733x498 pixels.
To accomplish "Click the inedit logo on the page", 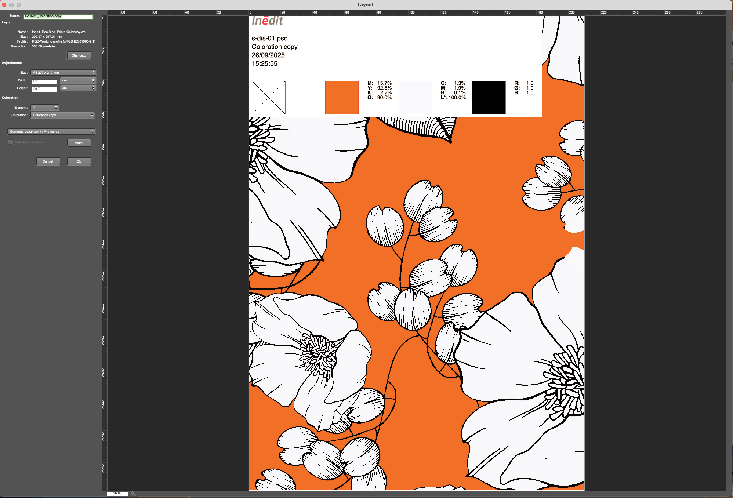I will [267, 21].
